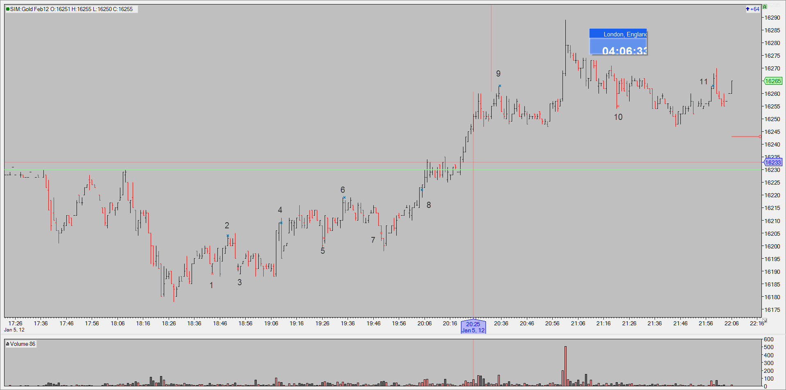Select swing annotation number 6
Viewport: 786px width, 390px height.
coord(343,190)
